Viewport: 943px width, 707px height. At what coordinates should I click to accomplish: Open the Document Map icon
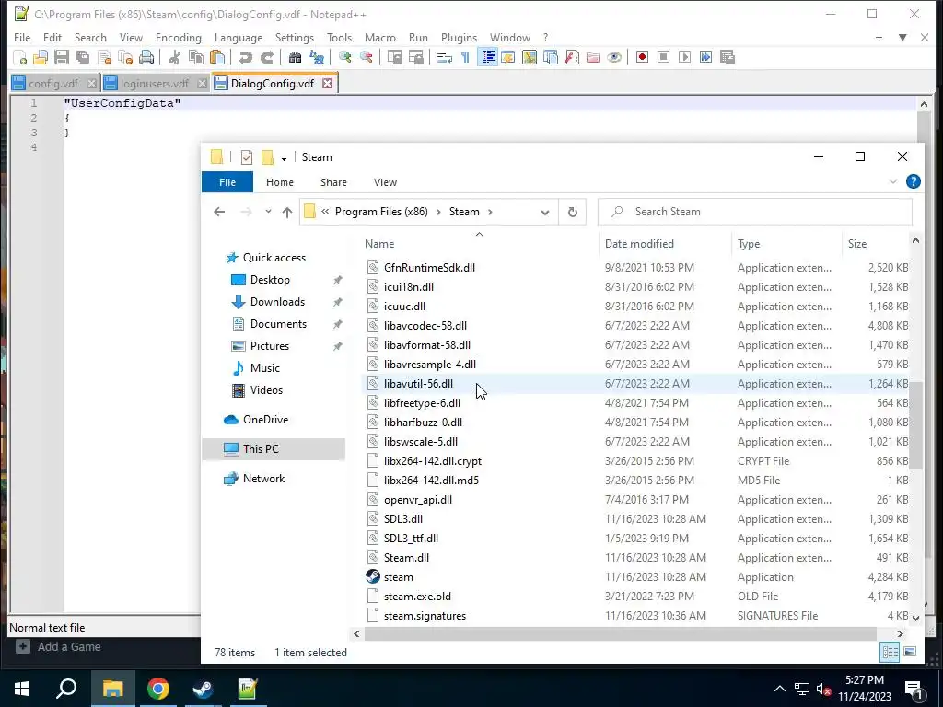tap(530, 57)
